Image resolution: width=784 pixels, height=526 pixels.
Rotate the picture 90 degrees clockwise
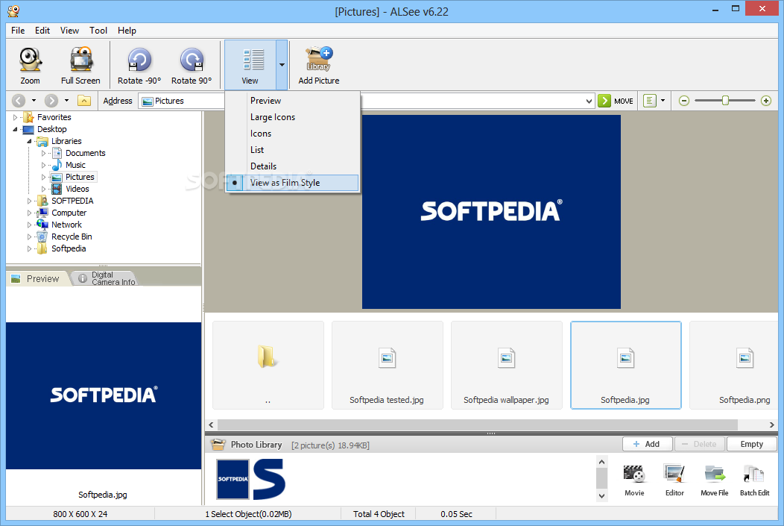pos(192,66)
